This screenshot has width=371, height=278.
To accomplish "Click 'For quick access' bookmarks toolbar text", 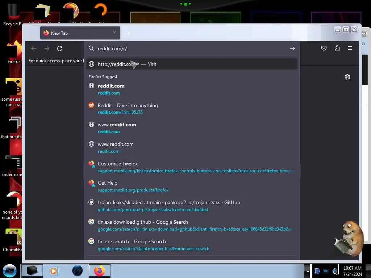I will pyautogui.click(x=56, y=61).
